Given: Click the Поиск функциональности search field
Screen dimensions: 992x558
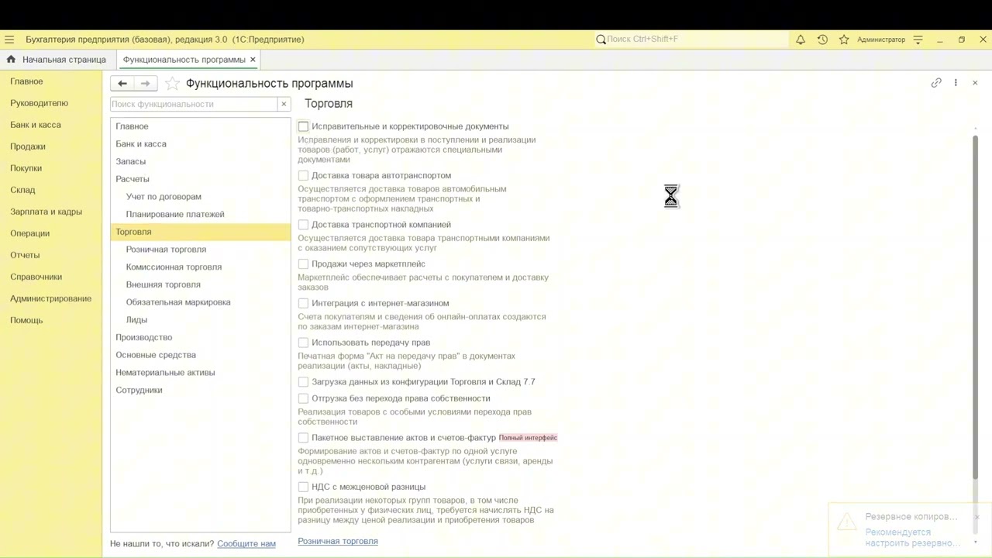Looking at the screenshot, I should [x=194, y=104].
